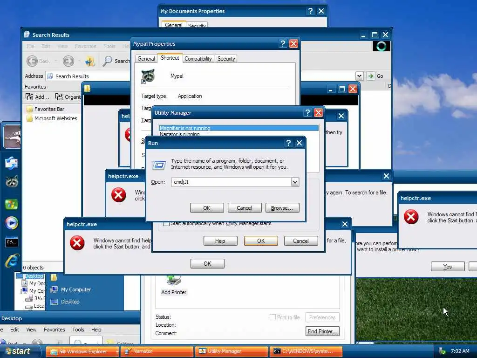This screenshot has height=358, width=477.
Task: Click the Forward arrow in Search Results toolbar
Action: (68, 61)
